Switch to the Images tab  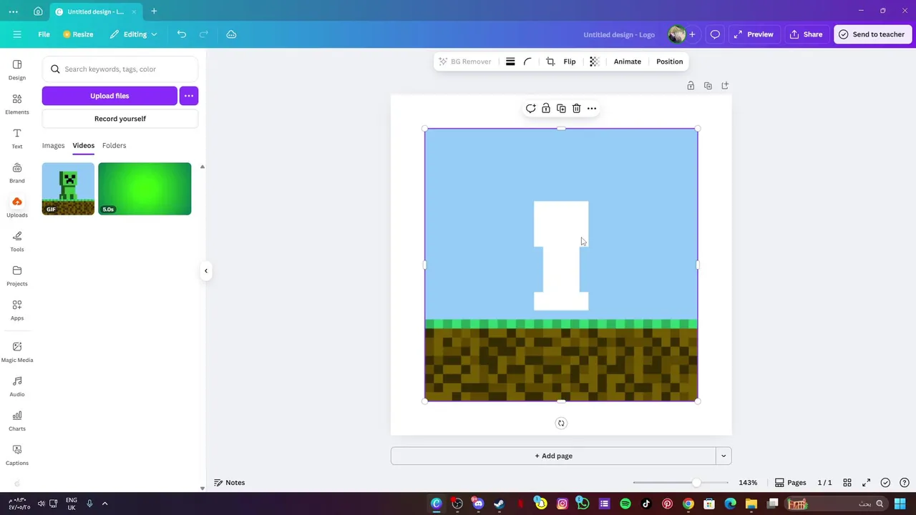click(x=53, y=145)
